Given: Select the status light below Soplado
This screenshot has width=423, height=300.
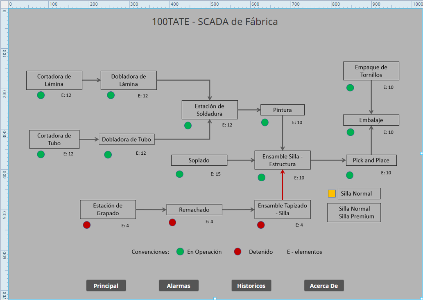Looking at the screenshot, I should click(x=179, y=174).
